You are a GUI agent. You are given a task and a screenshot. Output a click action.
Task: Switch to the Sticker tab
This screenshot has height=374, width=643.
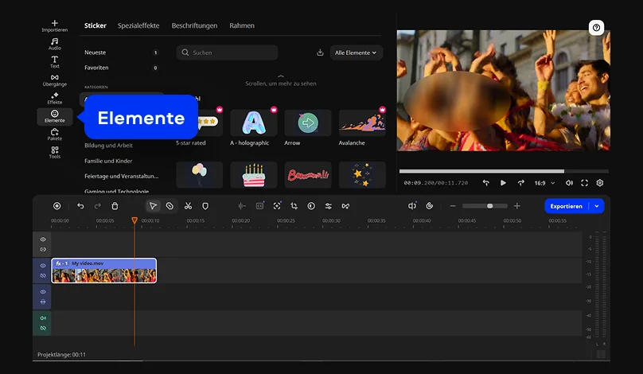coord(95,25)
